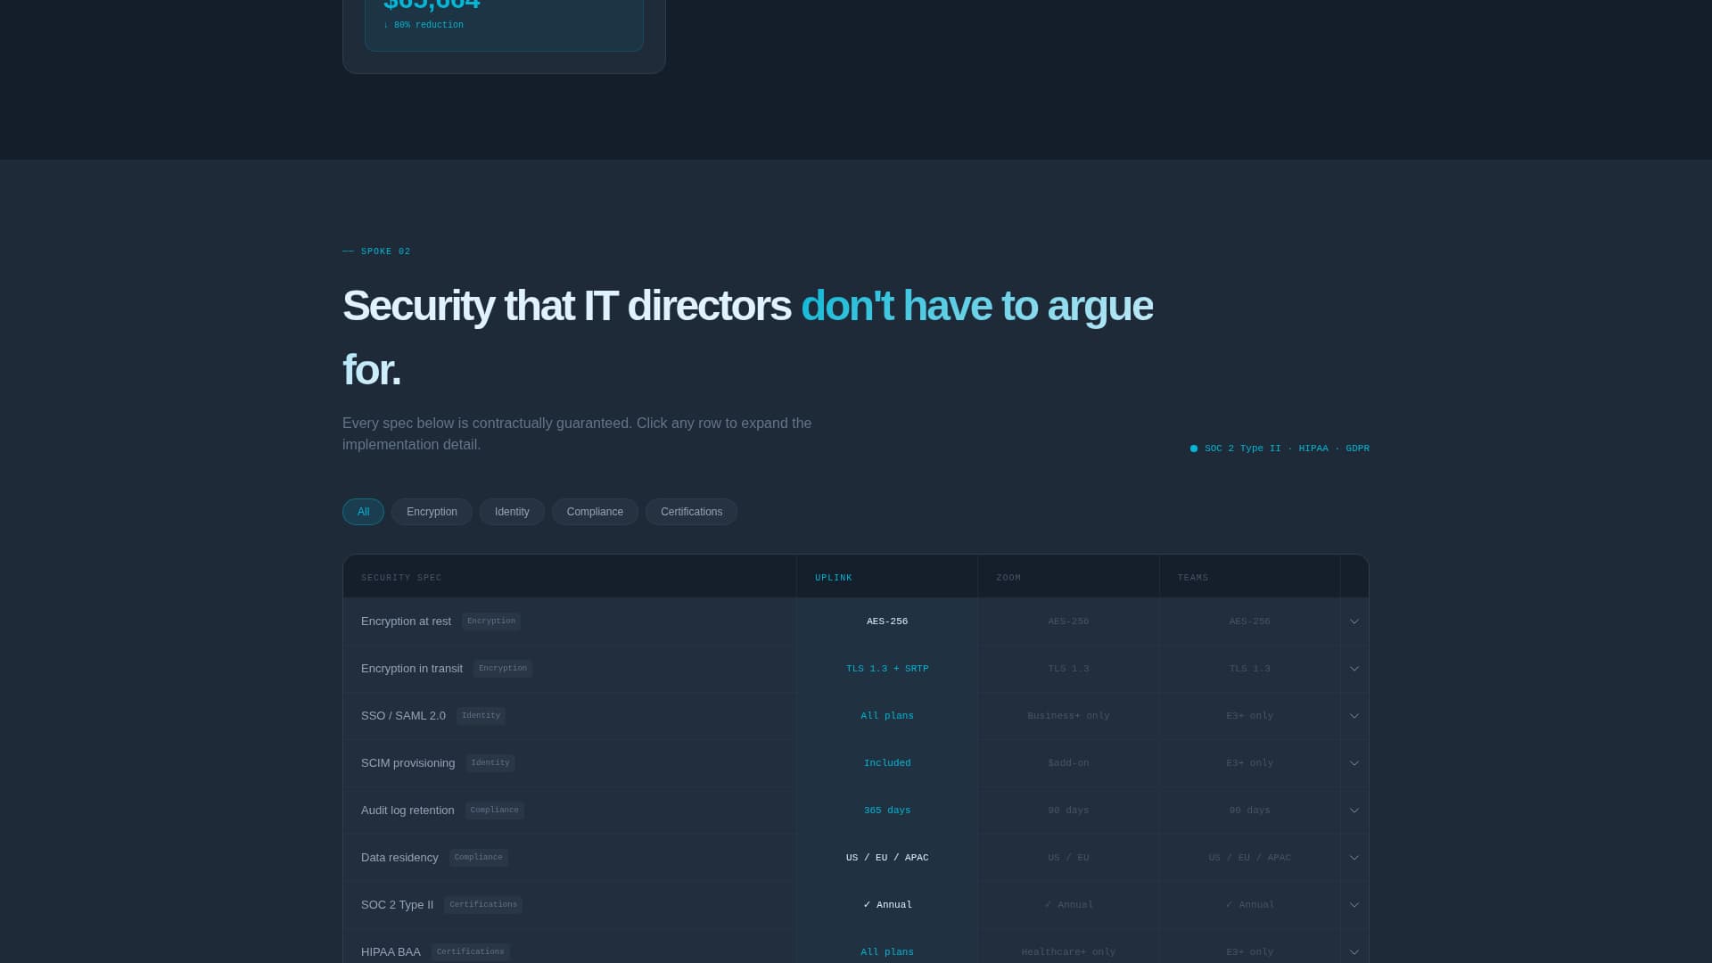Click Zoom's 90 days audit log value
1712x963 pixels.
point(1068,811)
